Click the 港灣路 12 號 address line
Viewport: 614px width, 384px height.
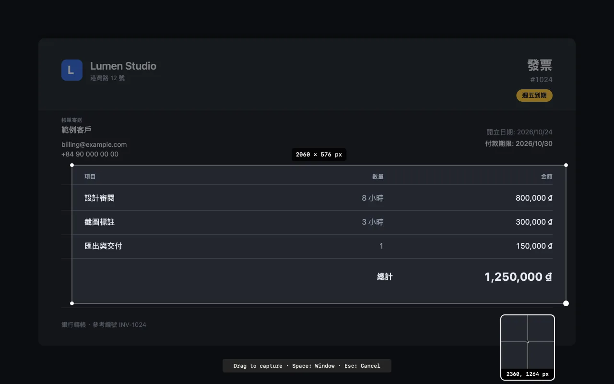click(107, 78)
